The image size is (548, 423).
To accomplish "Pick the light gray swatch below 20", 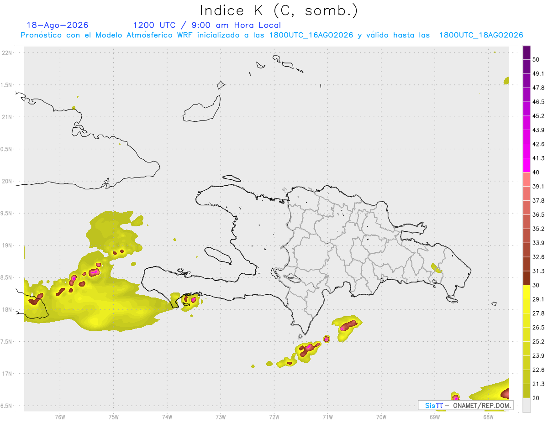I will coord(527,405).
